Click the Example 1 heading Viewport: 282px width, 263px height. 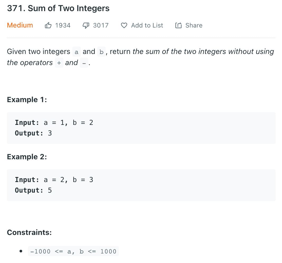click(x=27, y=100)
